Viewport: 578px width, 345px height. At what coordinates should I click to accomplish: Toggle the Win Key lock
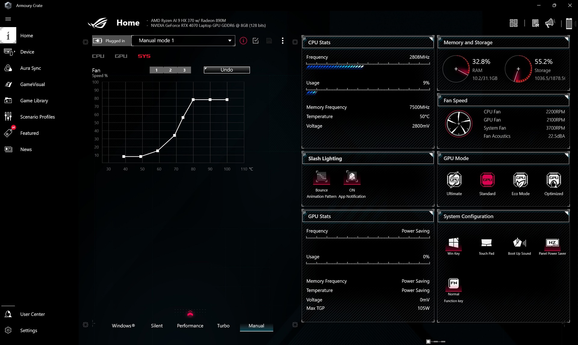[x=454, y=243]
